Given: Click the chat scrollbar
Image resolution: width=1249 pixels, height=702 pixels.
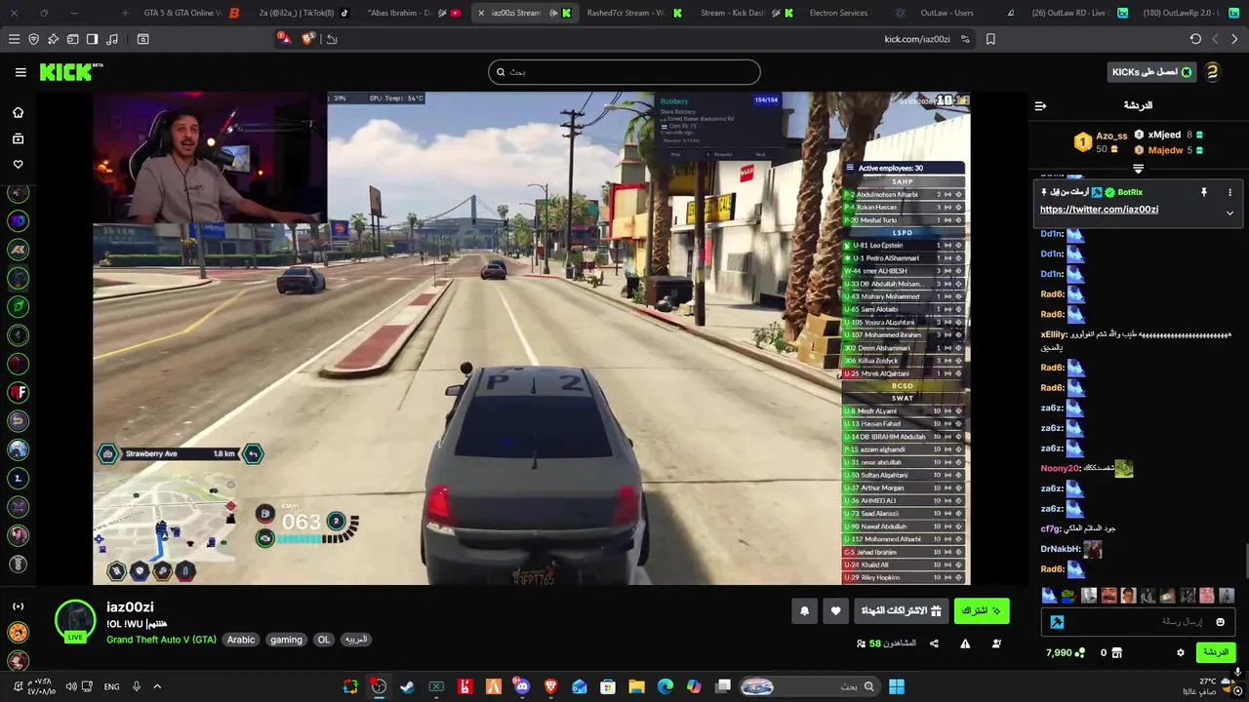Looking at the screenshot, I should tap(1245, 563).
